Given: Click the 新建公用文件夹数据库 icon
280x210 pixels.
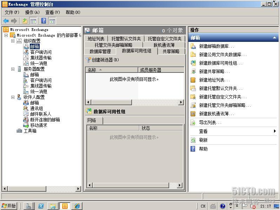Looking at the screenshot, I should [193, 55].
